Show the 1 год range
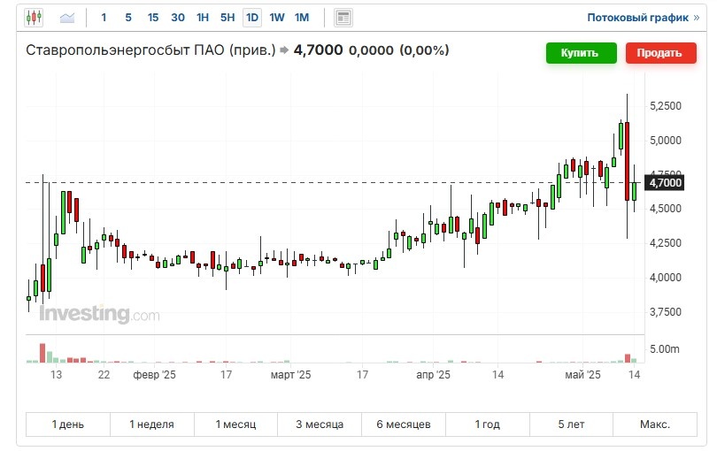The height and width of the screenshot is (451, 717). tap(488, 424)
